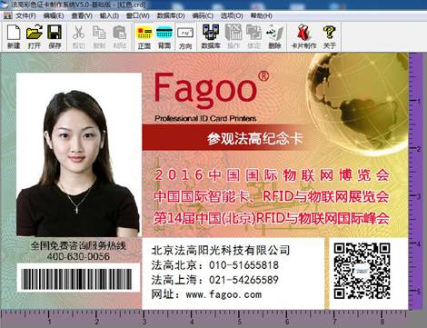Open the 数据库(D) menu

coord(171,15)
